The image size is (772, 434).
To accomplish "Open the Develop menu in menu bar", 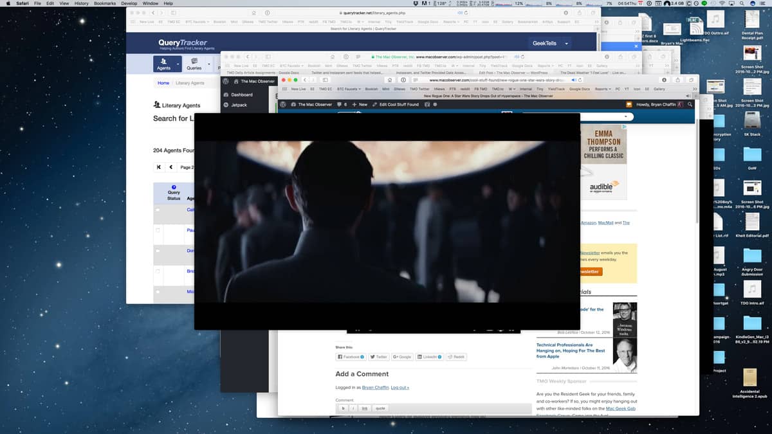I will coord(129,3).
